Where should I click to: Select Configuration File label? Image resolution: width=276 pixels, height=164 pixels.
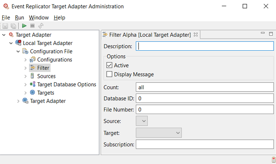point(51,51)
